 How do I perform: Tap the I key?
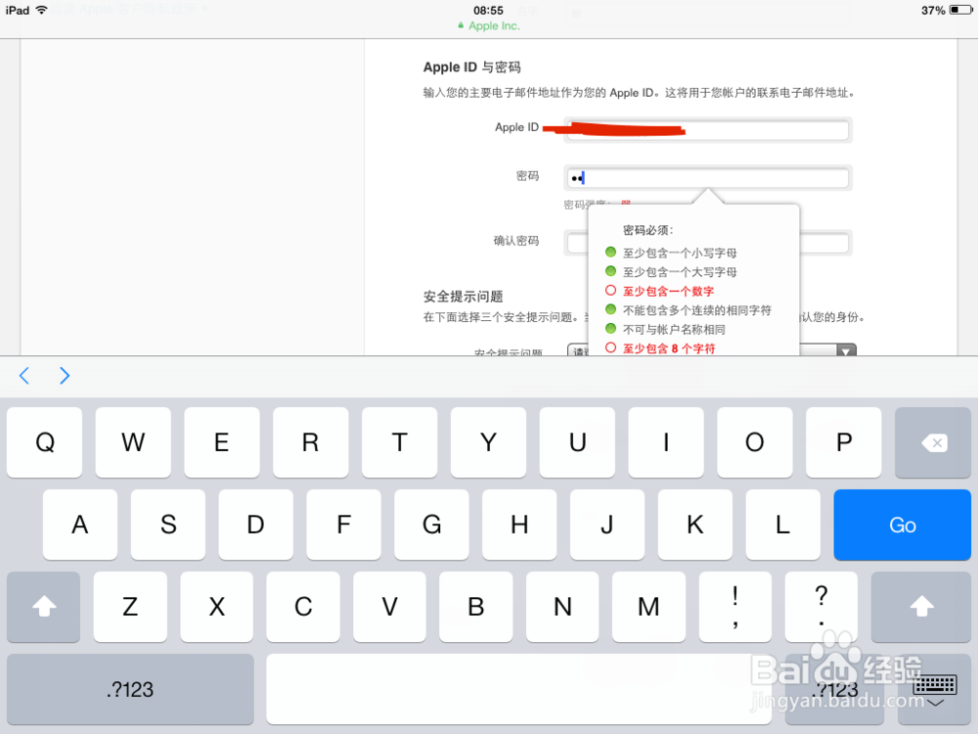[666, 442]
